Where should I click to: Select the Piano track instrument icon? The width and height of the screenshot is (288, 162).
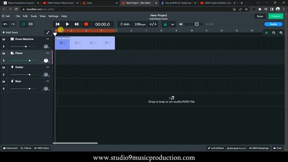coord(12,53)
